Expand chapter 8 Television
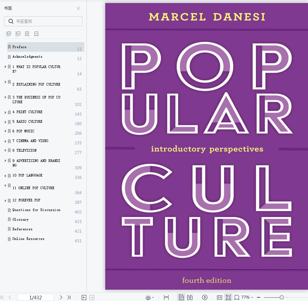The image size is (308, 301). click(6, 150)
